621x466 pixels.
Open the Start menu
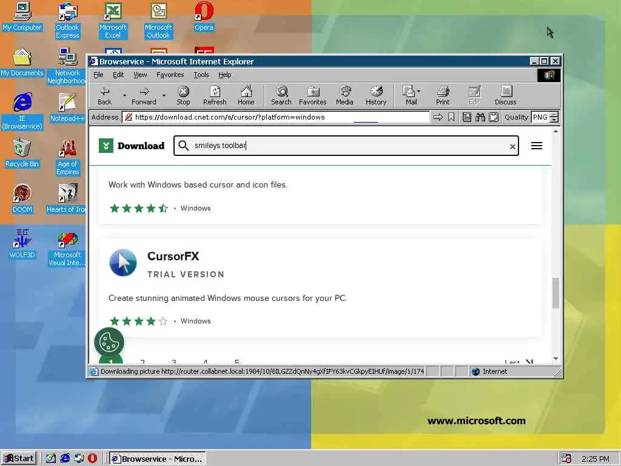coord(19,459)
